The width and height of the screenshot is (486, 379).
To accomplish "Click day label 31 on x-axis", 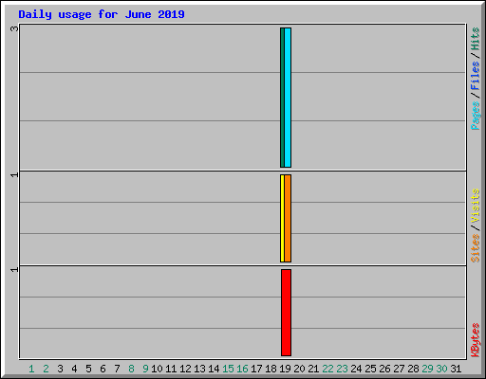I will click(456, 369).
